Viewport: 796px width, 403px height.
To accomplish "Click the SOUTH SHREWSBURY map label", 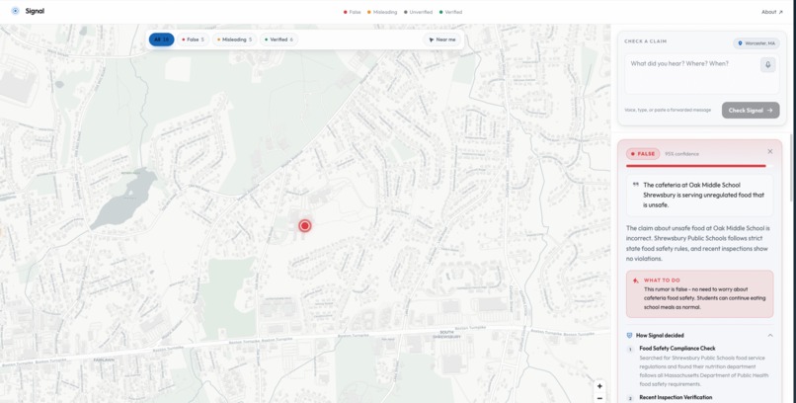I will pyautogui.click(x=446, y=335).
